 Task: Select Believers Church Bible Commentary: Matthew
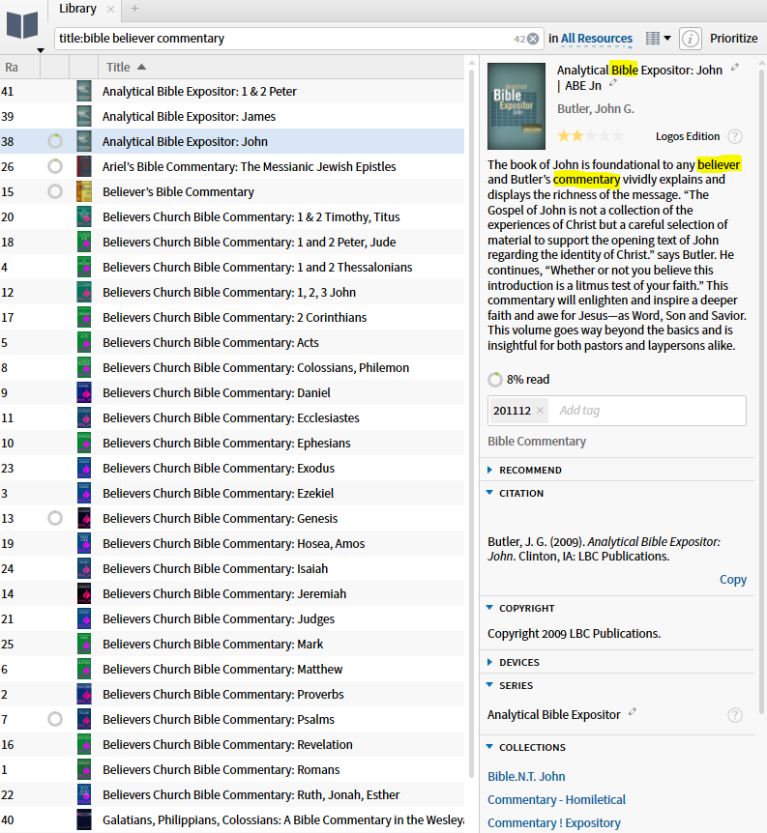tap(232, 670)
